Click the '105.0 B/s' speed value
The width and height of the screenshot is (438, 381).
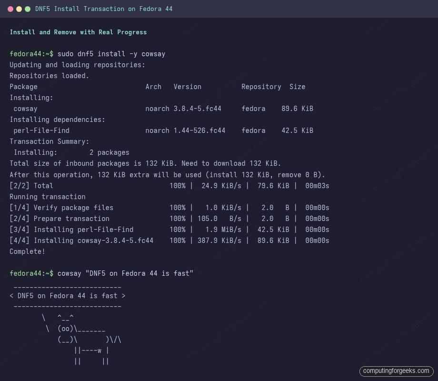219,219
